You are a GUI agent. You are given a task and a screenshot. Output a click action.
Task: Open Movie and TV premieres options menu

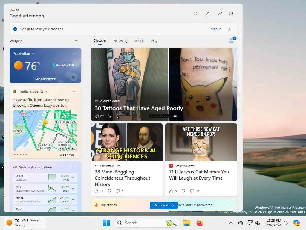coord(230,205)
